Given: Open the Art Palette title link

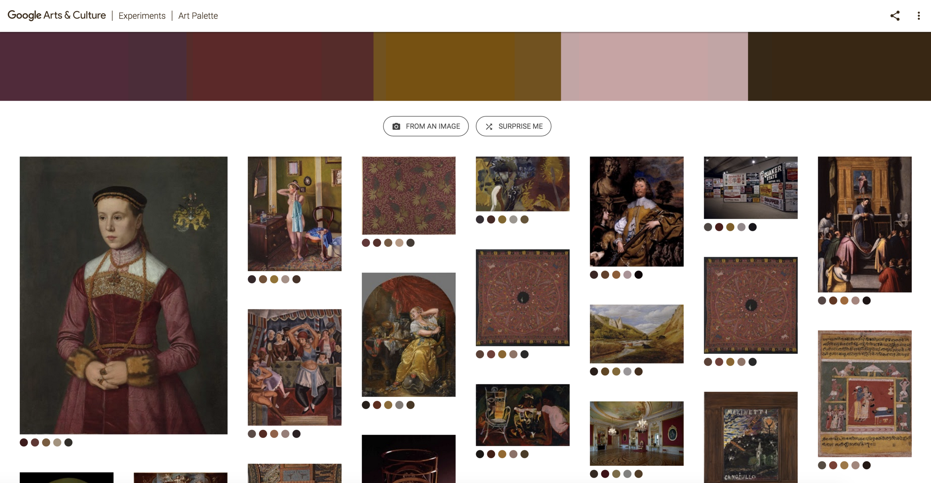Looking at the screenshot, I should [198, 16].
